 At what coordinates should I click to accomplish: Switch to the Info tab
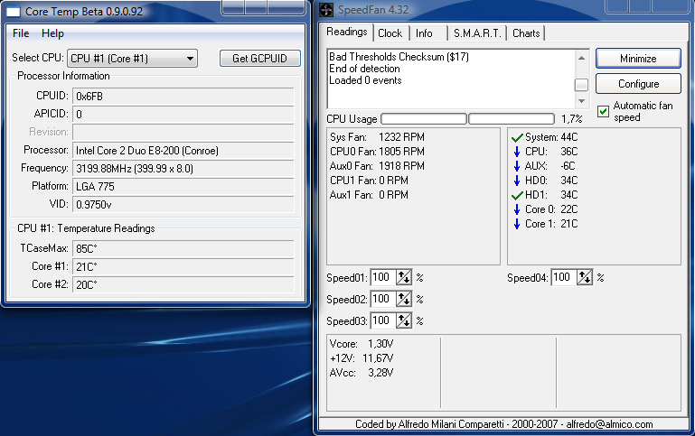pyautogui.click(x=424, y=33)
